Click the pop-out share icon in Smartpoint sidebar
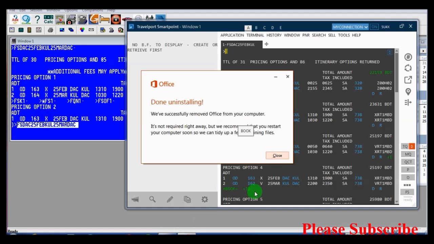This screenshot has width=434, height=244. tap(408, 80)
